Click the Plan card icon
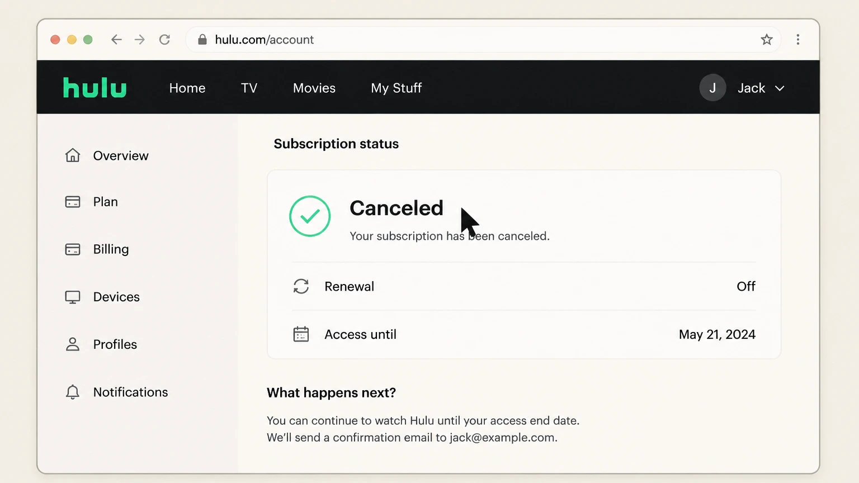 [x=73, y=202]
